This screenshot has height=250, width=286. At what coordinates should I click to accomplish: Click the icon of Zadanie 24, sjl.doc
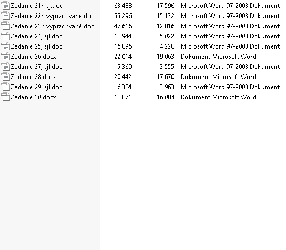pos(5,36)
